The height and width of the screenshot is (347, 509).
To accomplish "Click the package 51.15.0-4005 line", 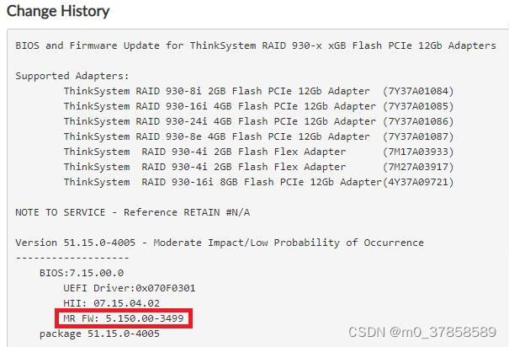I will 99,334.
